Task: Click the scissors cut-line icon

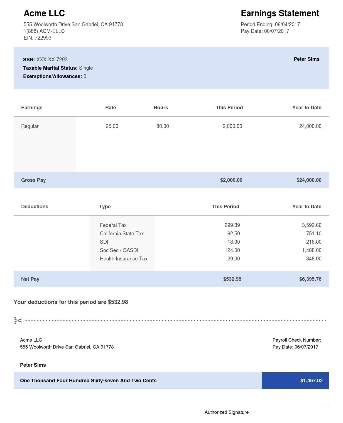Action: click(18, 320)
